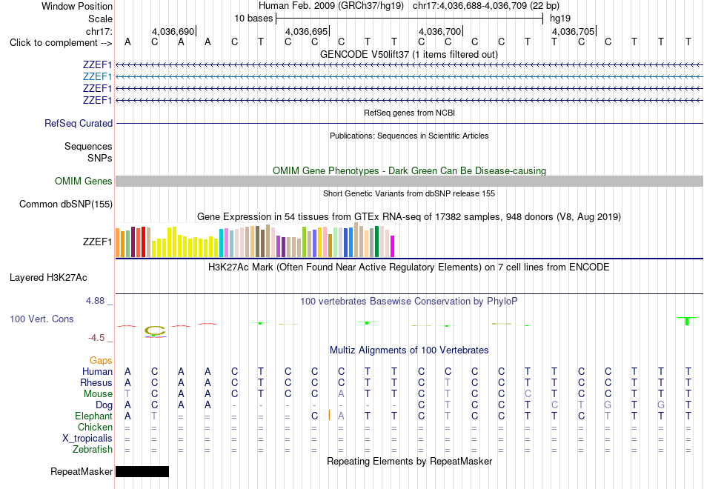The width and height of the screenshot is (704, 489).
Task: Click the 10 bases scale bar line
Action: (x=410, y=19)
